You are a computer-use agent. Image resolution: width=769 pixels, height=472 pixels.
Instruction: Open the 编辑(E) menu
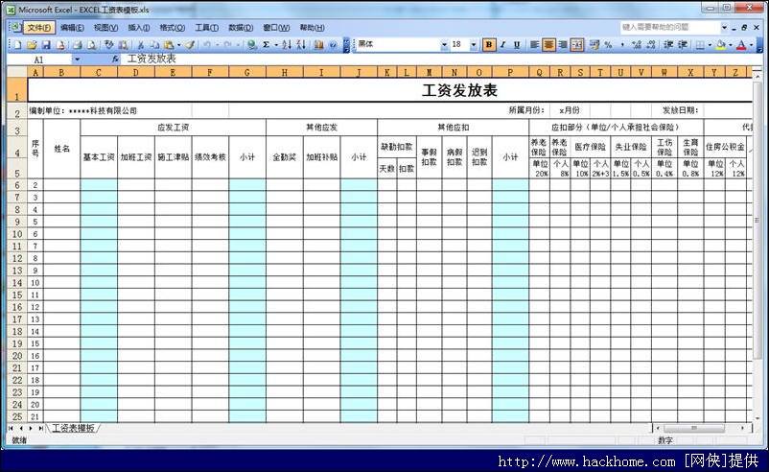tap(72, 28)
